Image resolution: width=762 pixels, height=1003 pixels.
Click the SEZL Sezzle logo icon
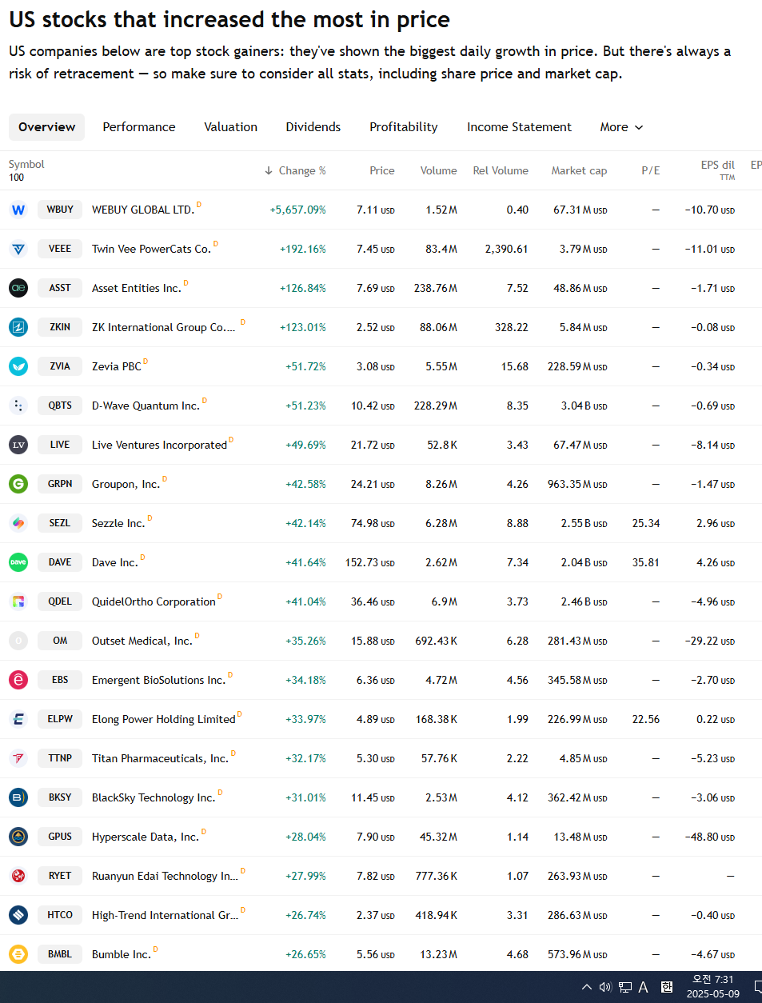click(x=18, y=523)
